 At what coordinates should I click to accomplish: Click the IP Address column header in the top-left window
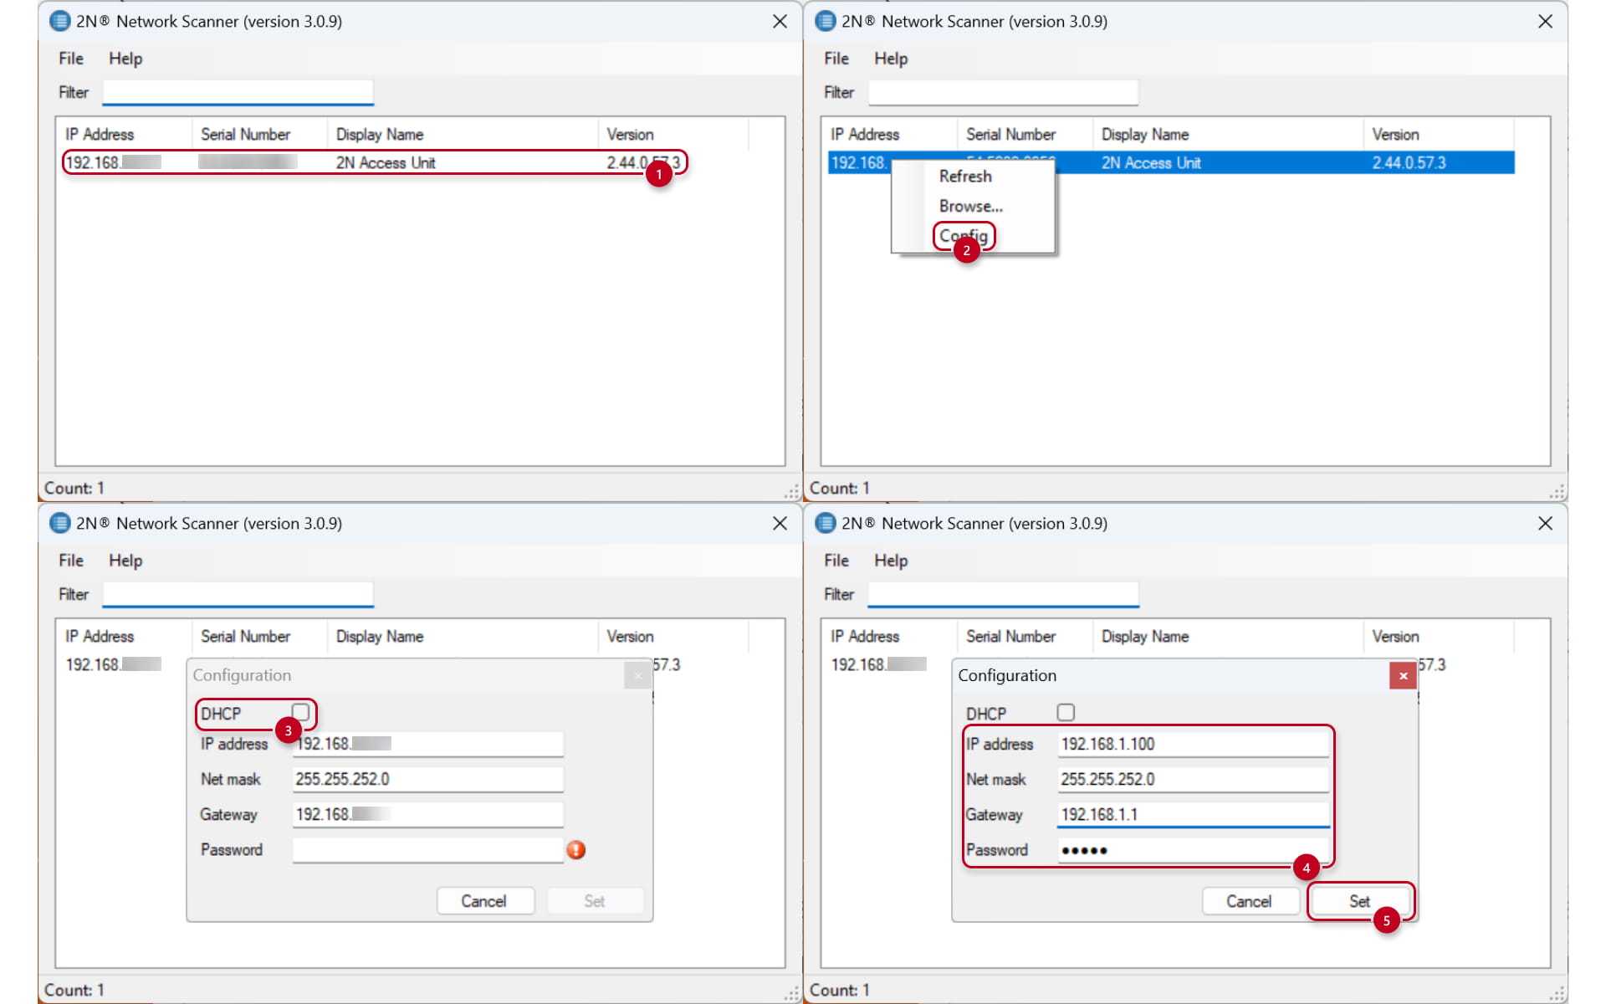(125, 135)
